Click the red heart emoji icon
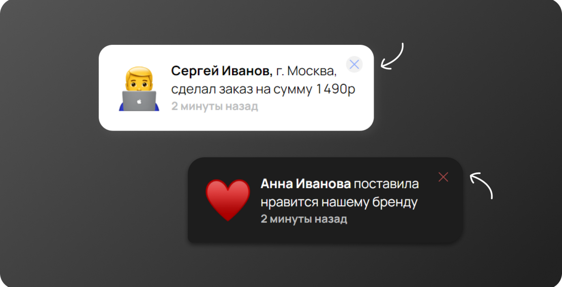 [228, 200]
